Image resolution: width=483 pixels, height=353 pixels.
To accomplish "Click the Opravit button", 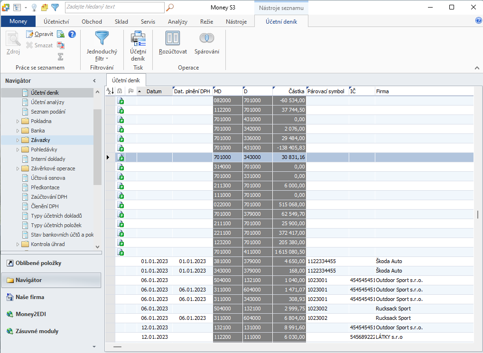I will tap(40, 34).
